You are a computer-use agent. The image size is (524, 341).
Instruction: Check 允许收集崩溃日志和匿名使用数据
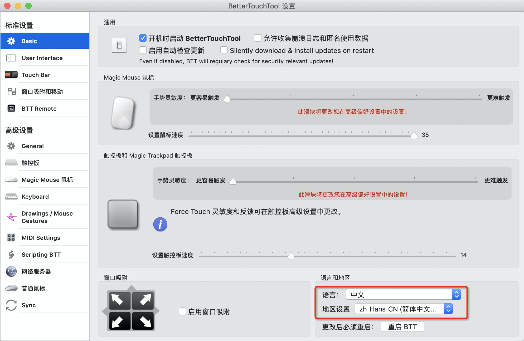click(x=258, y=38)
